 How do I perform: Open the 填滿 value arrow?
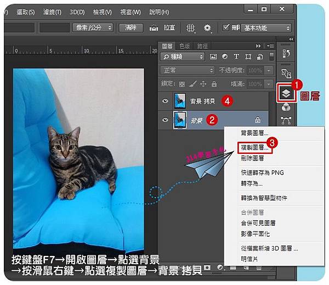269,84
